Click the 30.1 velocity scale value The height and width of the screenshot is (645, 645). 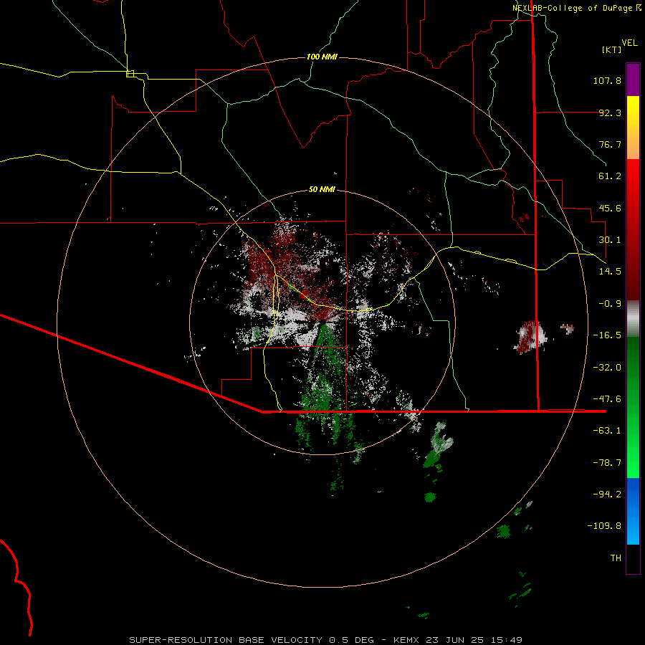pyautogui.click(x=610, y=240)
